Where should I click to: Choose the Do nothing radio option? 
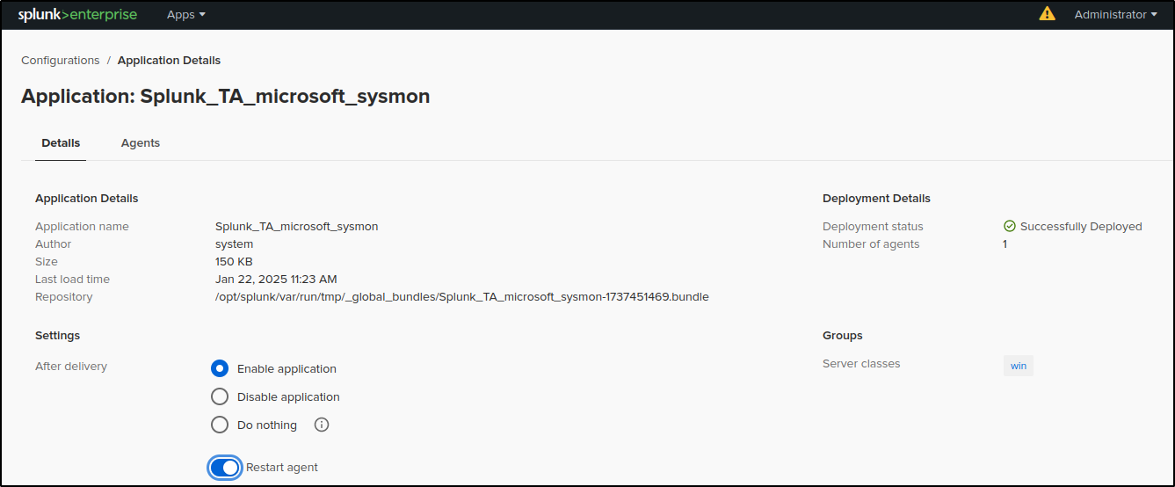(220, 425)
